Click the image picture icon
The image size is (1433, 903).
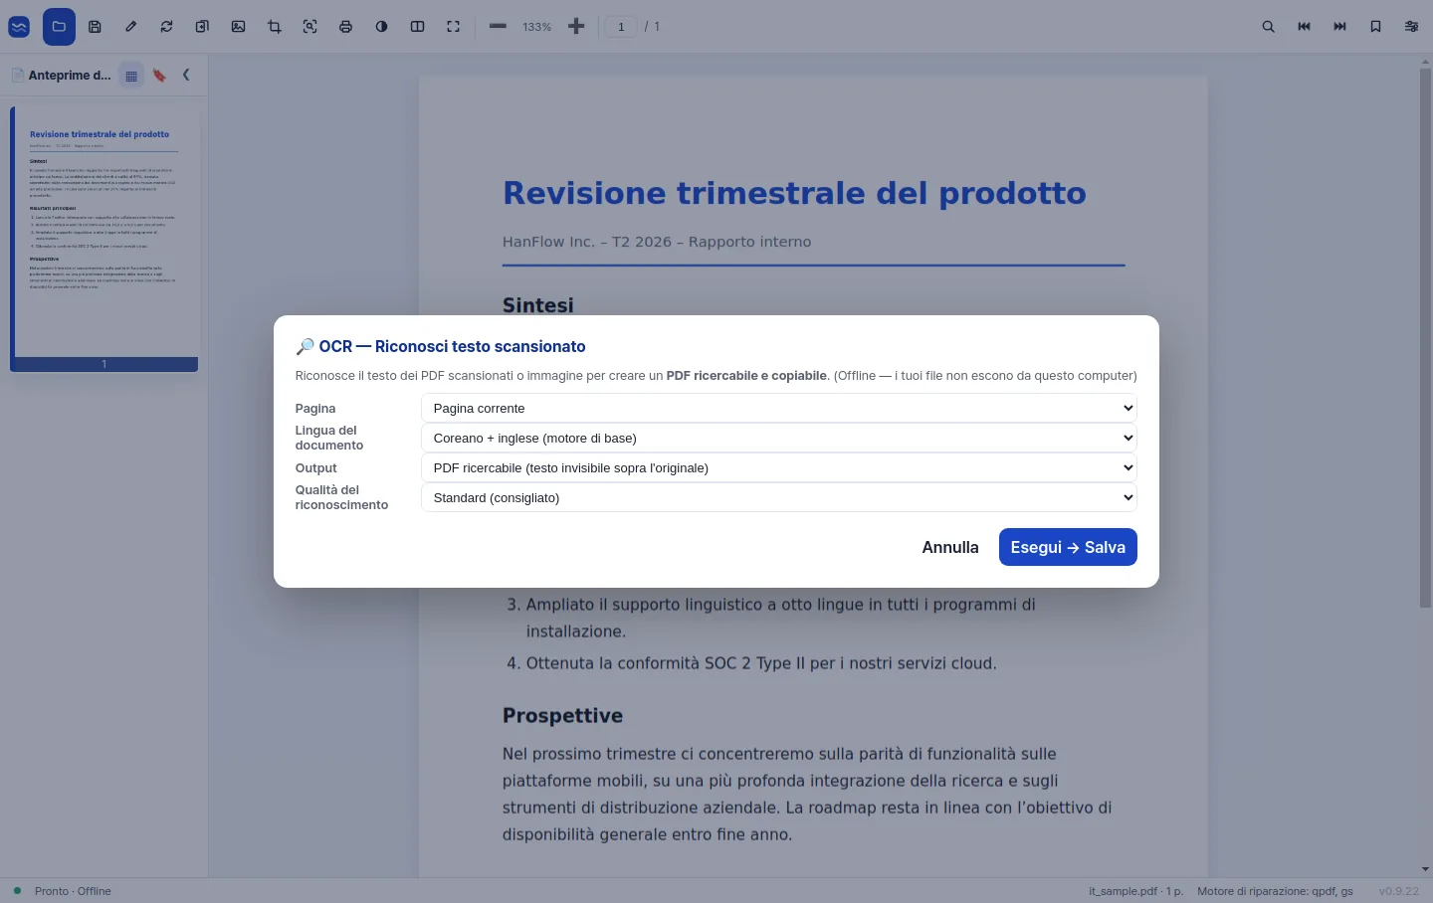238,27
